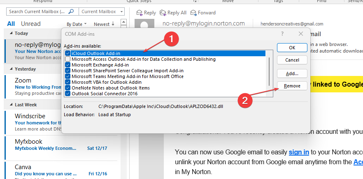363x179 pixels.
Task: Toggle Microsoft Exchange Add-in checkbox
Action: (68, 65)
